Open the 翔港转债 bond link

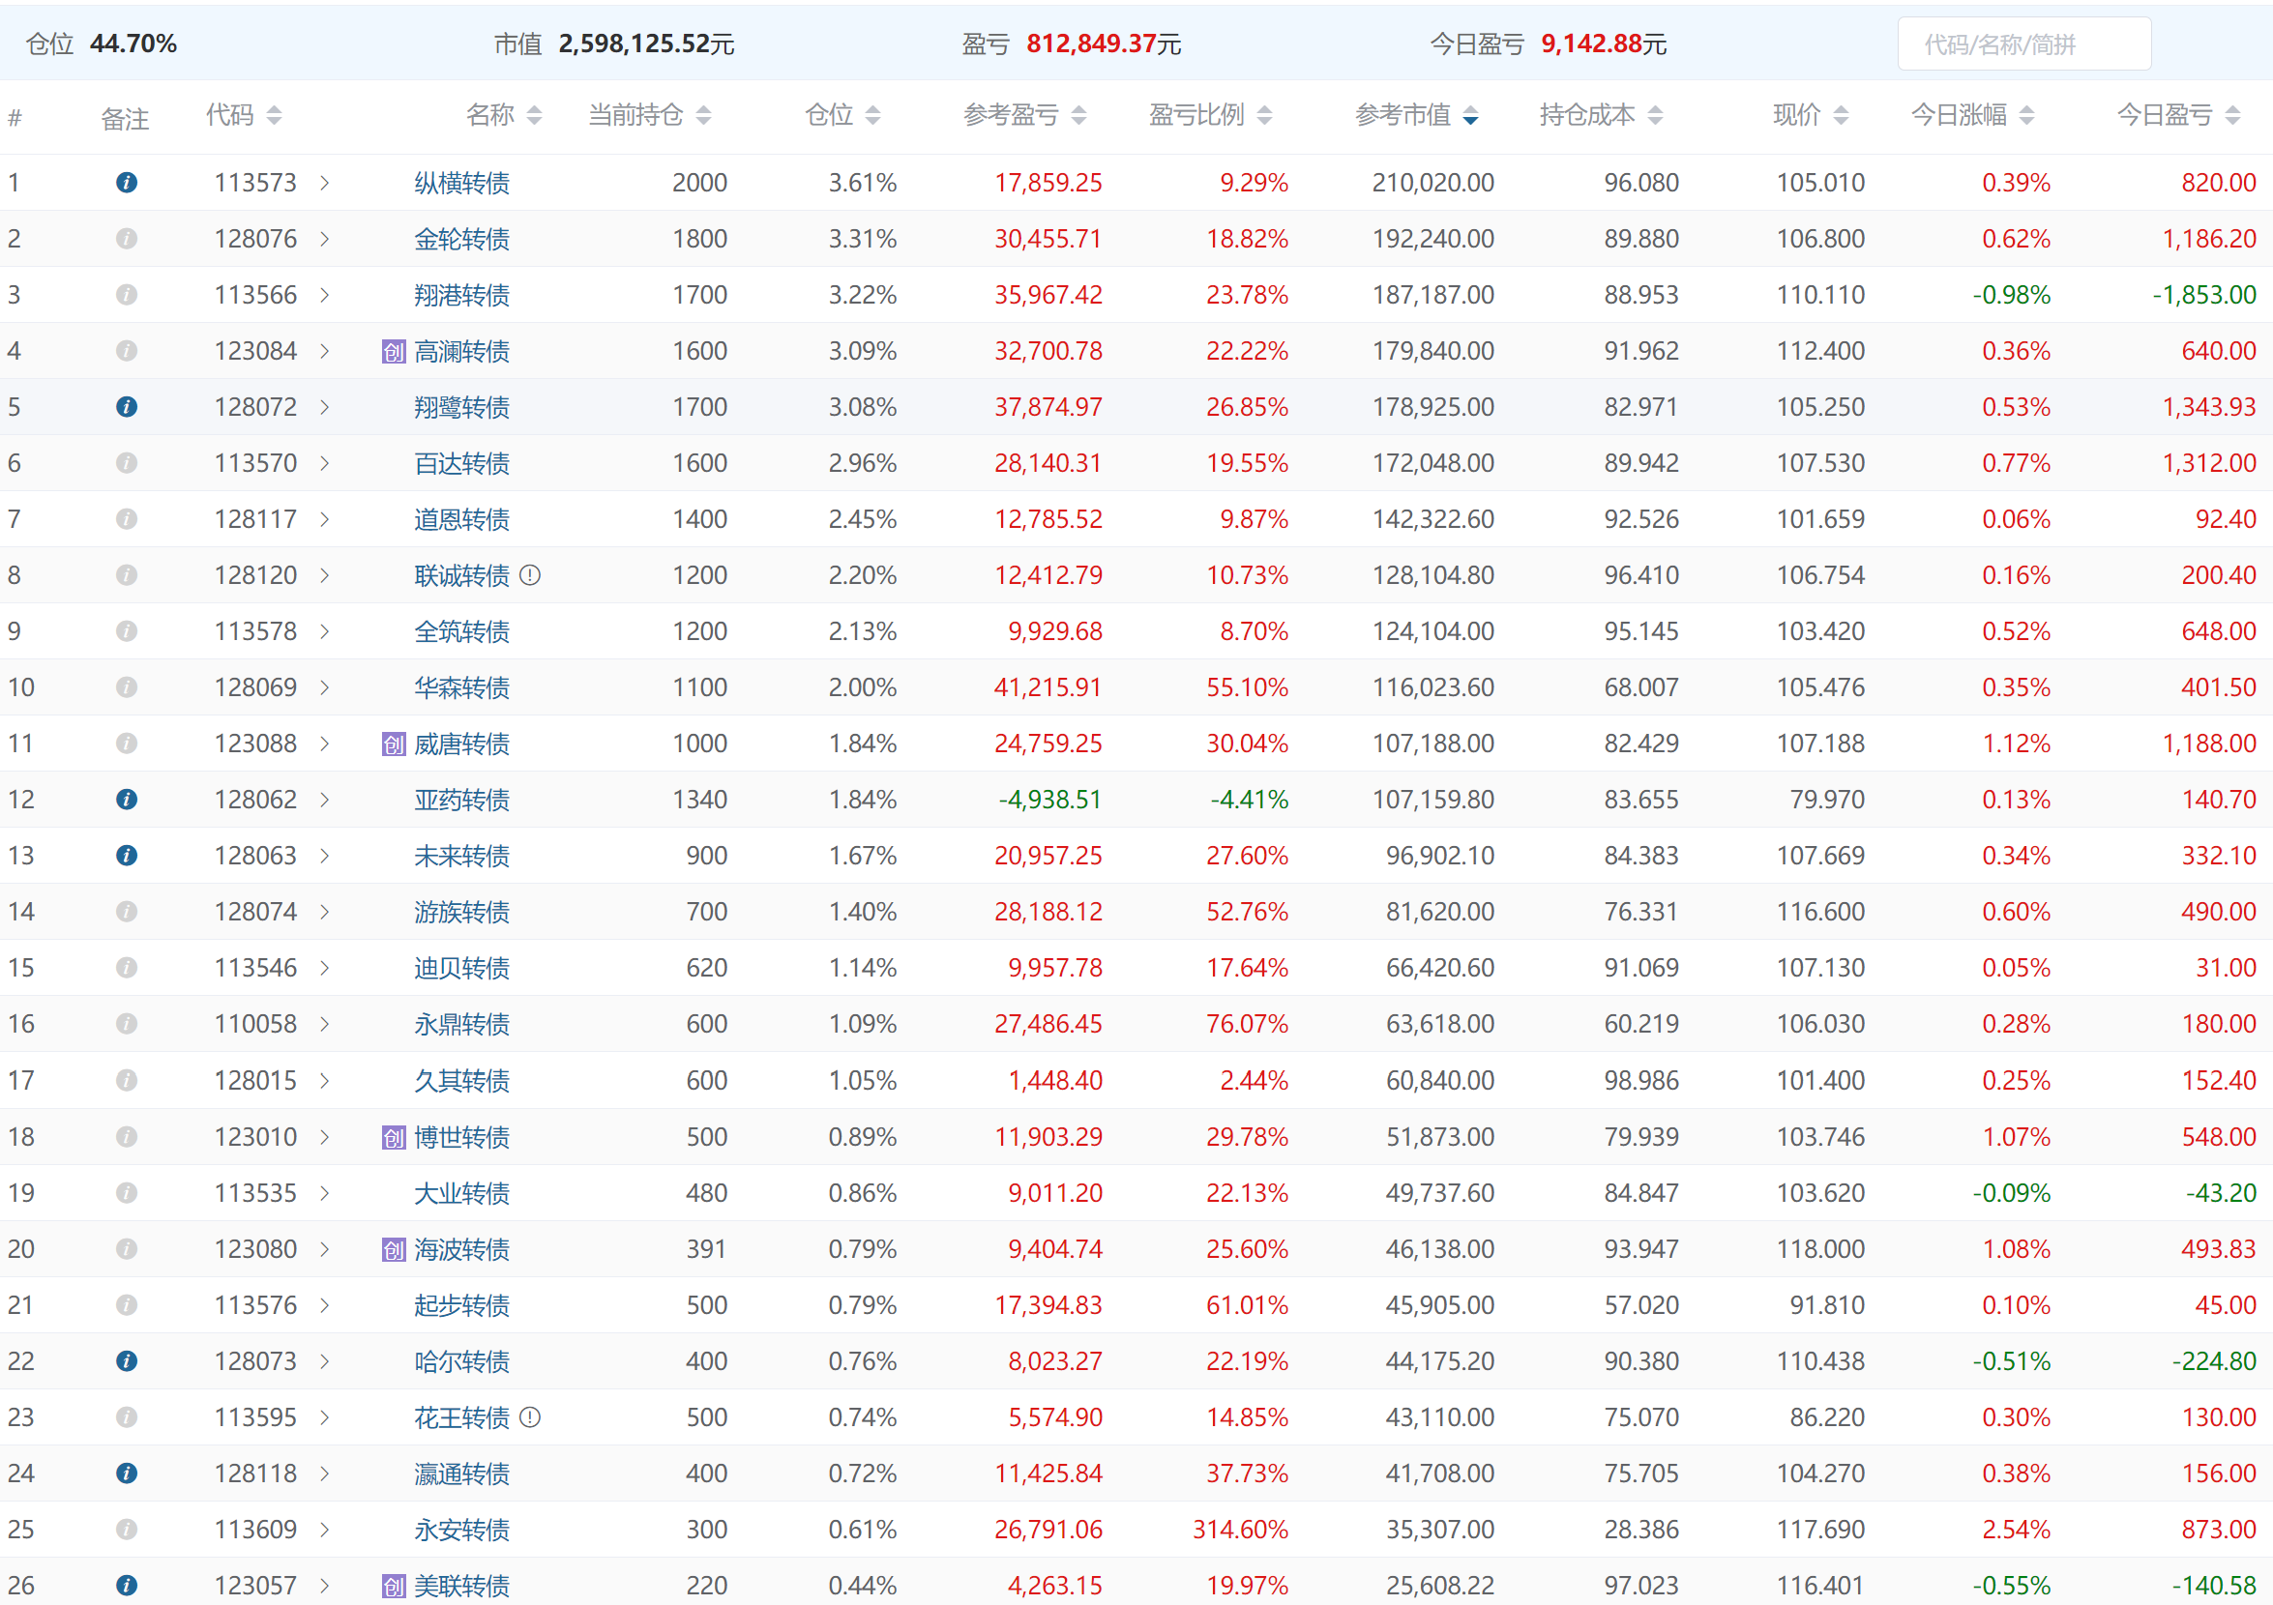click(x=461, y=295)
